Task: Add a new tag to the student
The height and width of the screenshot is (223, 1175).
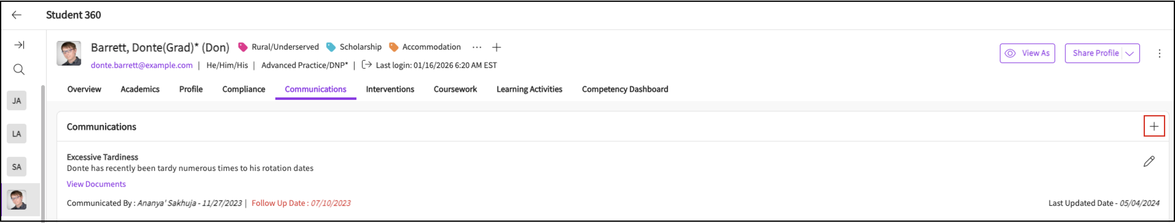Action: pos(496,47)
